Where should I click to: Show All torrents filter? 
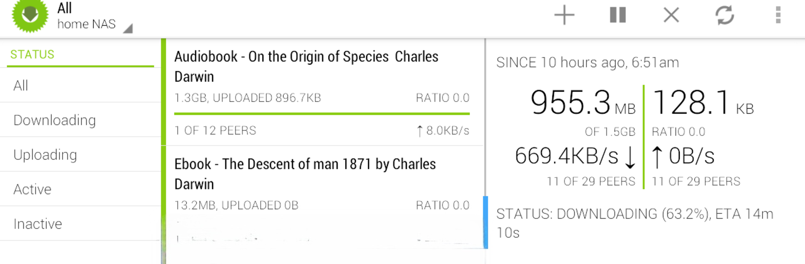pos(80,85)
